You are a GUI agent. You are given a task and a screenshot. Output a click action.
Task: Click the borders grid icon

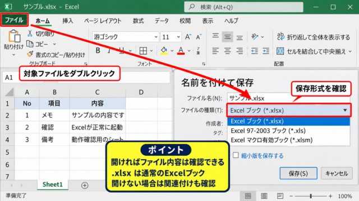point(144,51)
